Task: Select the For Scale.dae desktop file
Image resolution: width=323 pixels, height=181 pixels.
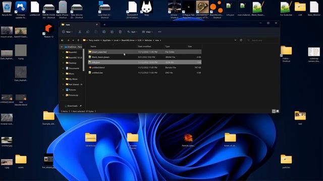Action: [x=286, y=9]
